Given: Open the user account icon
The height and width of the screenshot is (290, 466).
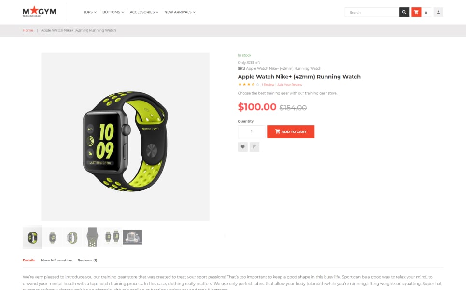Looking at the screenshot, I should pyautogui.click(x=438, y=12).
